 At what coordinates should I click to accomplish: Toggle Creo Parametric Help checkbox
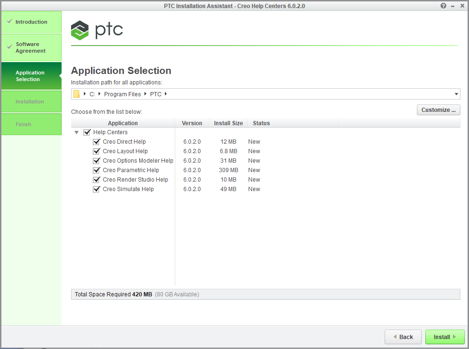[x=97, y=170]
